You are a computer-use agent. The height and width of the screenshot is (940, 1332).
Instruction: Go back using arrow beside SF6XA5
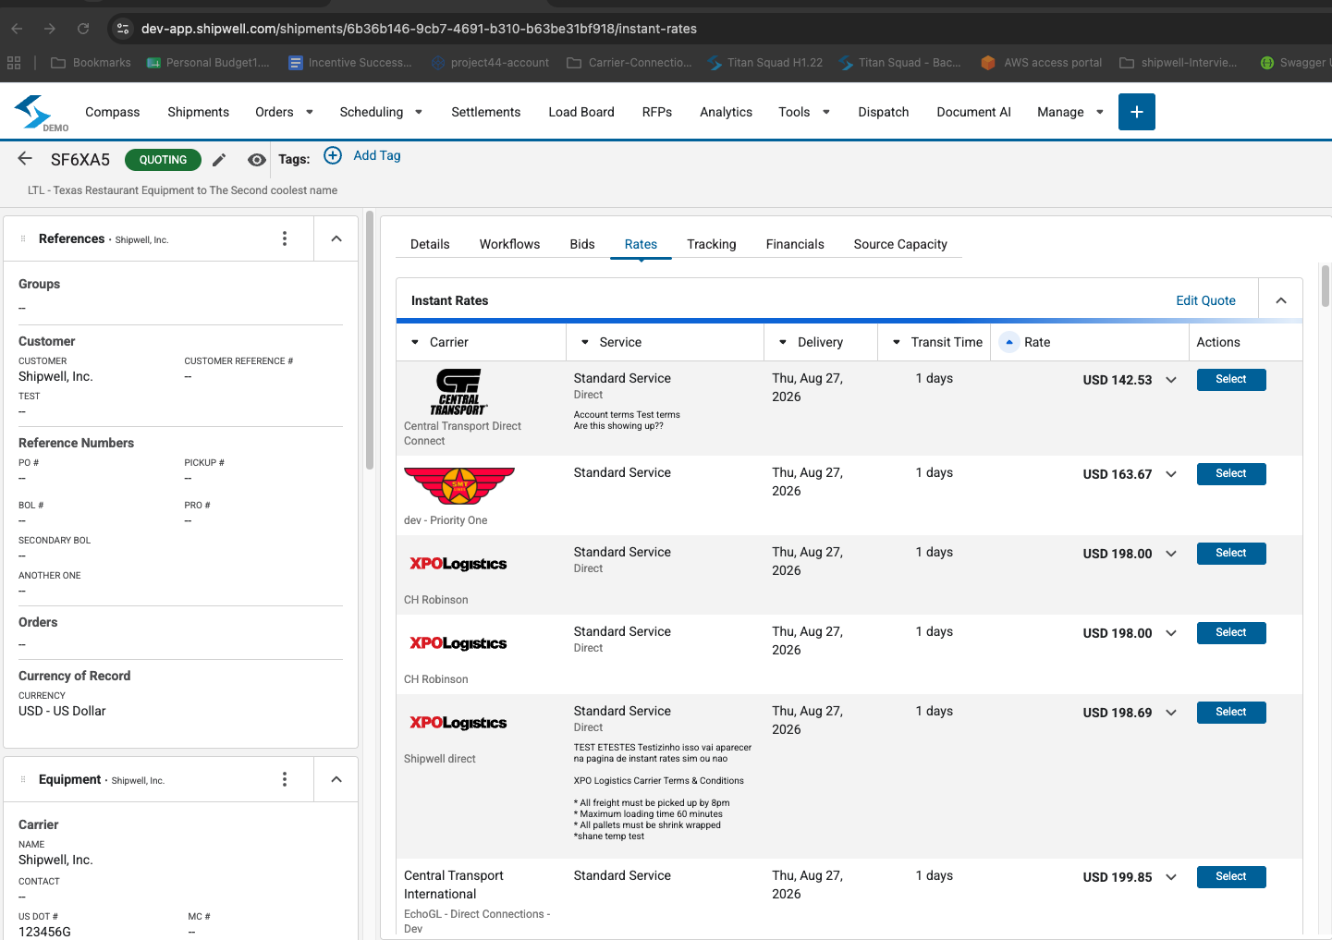point(25,159)
